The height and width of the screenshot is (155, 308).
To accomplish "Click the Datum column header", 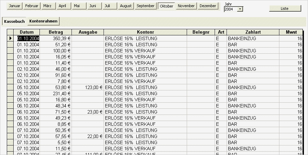I will pyautogui.click(x=27, y=32).
